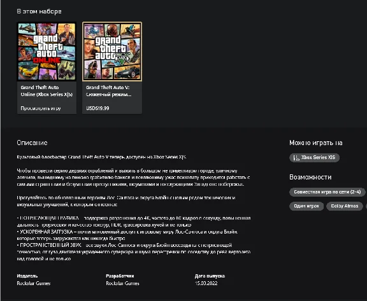
Task: Open the Grand Theft Auto V cover thumbnail
Action: [x=112, y=52]
